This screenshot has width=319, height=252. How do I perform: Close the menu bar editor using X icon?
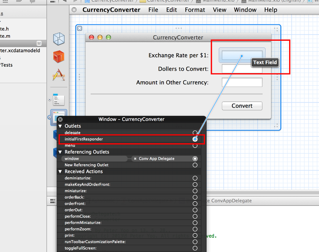point(74,10)
